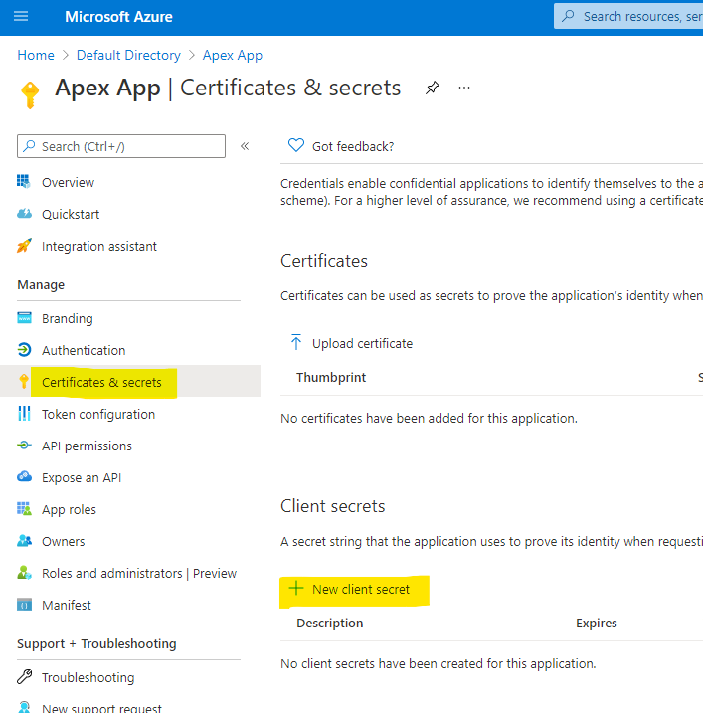Click the Expose an API cloud icon
703x713 pixels.
pos(25,478)
